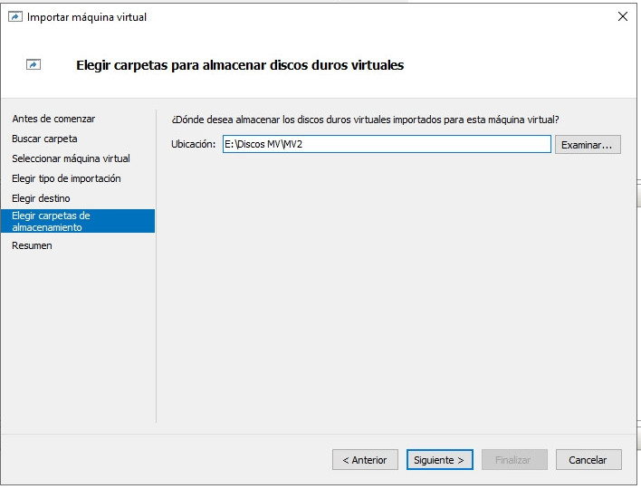Continue with the Siguiente button

point(439,460)
